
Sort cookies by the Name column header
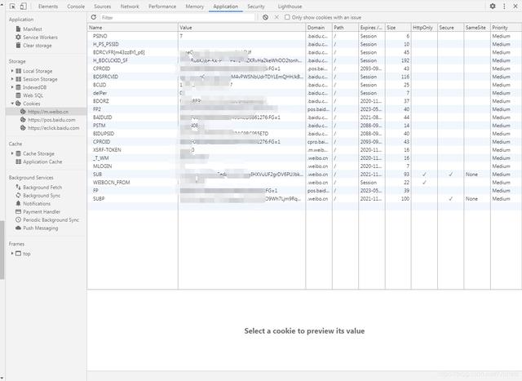pos(132,27)
